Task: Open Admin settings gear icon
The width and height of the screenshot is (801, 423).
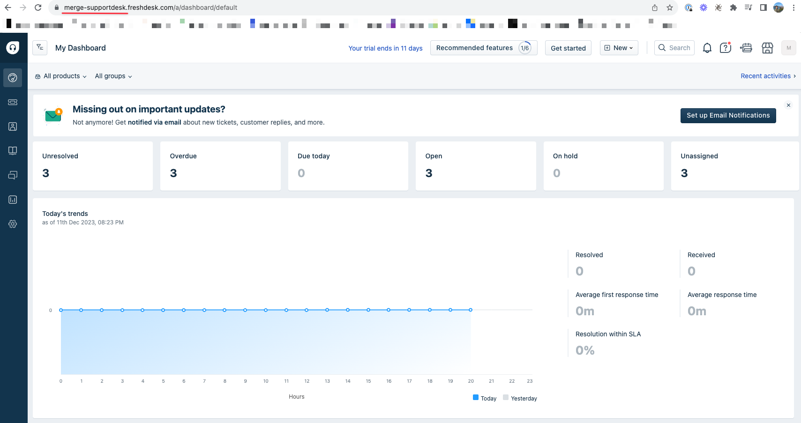Action: 13,224
